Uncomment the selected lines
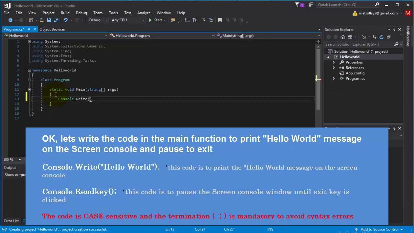Image resolution: width=414 pixels, height=233 pixels. 210,20
